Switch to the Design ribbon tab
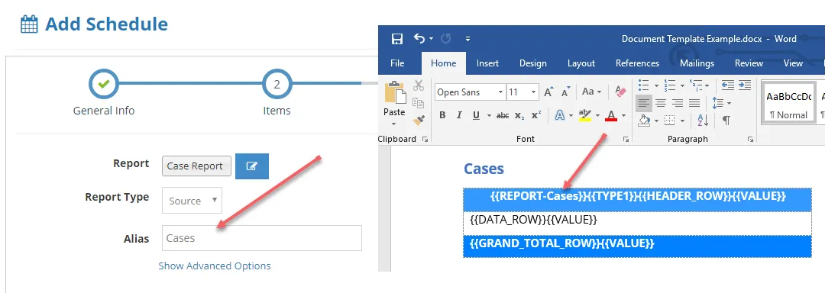The width and height of the screenshot is (838, 293). tap(533, 63)
